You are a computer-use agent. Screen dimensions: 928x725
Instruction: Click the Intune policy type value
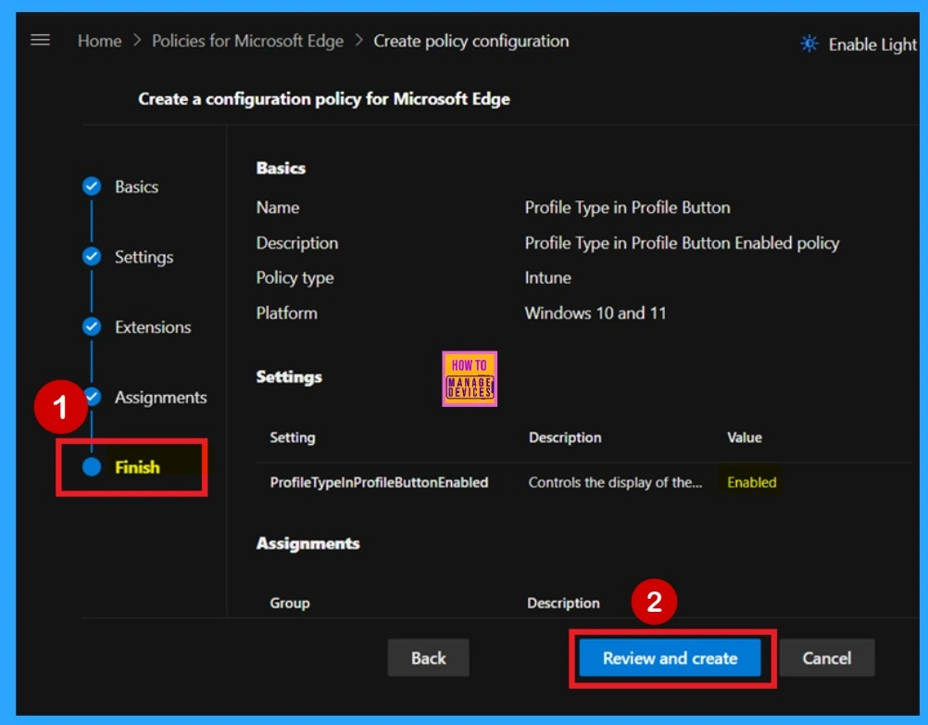pyautogui.click(x=547, y=277)
